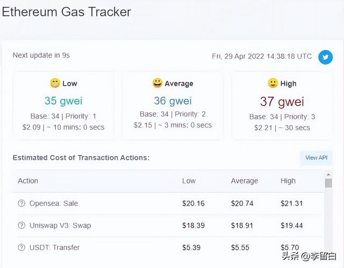Select the 35 gwei Low price
Image resolution: width=344 pixels, height=268 pixels.
[x=63, y=101]
